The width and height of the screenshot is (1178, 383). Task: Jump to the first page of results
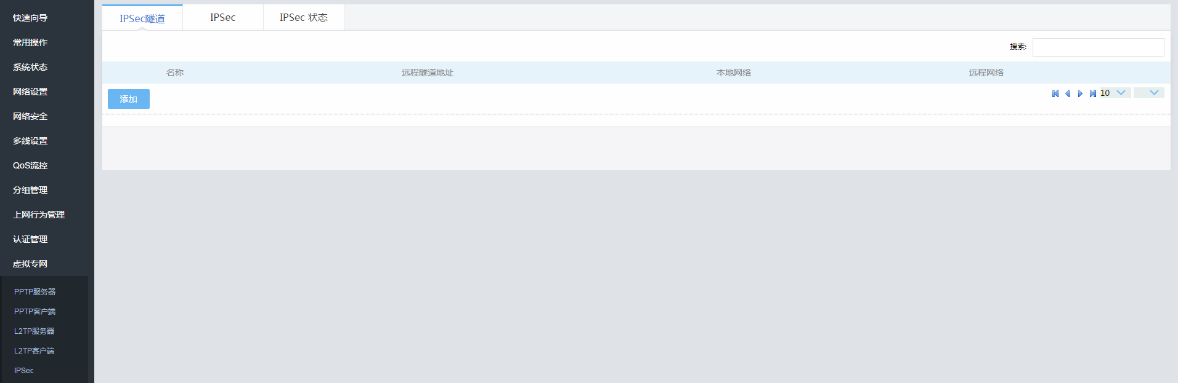(1055, 93)
